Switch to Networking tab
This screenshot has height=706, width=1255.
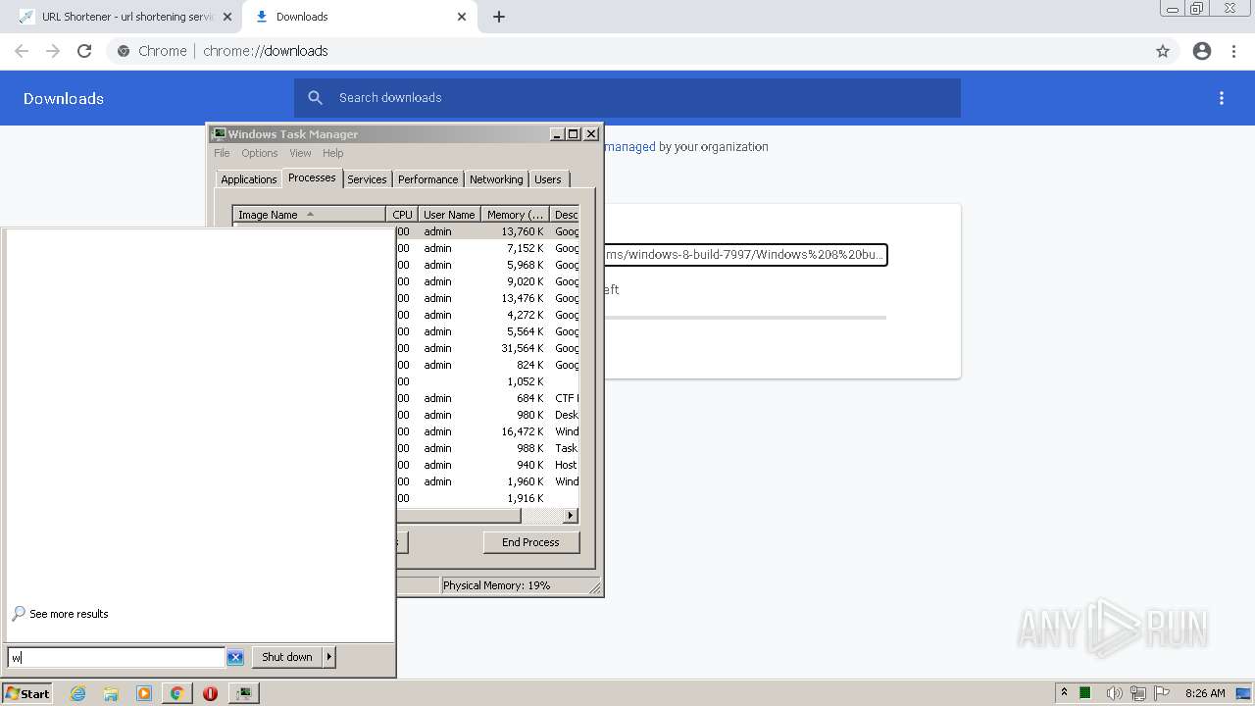tap(496, 179)
